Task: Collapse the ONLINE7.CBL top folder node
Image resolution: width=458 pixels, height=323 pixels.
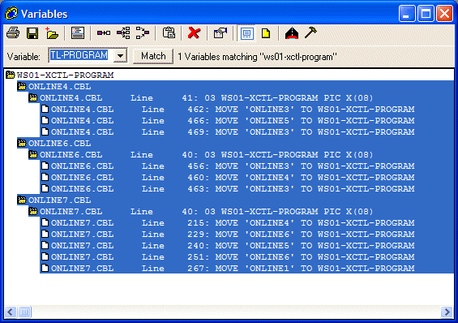Action: pyautogui.click(x=22, y=200)
